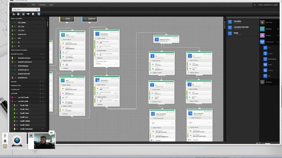282x158 pixels.
Task: Open the Calculation Type dropdown in top Calculation block
Action: (x=107, y=64)
